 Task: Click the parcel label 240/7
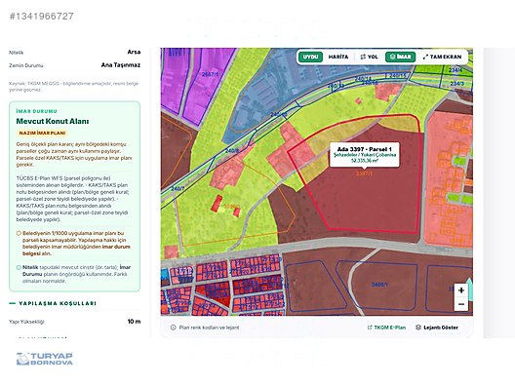178,189
